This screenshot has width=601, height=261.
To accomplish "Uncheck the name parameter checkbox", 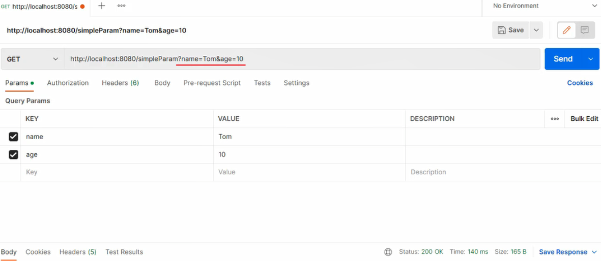I will [x=13, y=137].
